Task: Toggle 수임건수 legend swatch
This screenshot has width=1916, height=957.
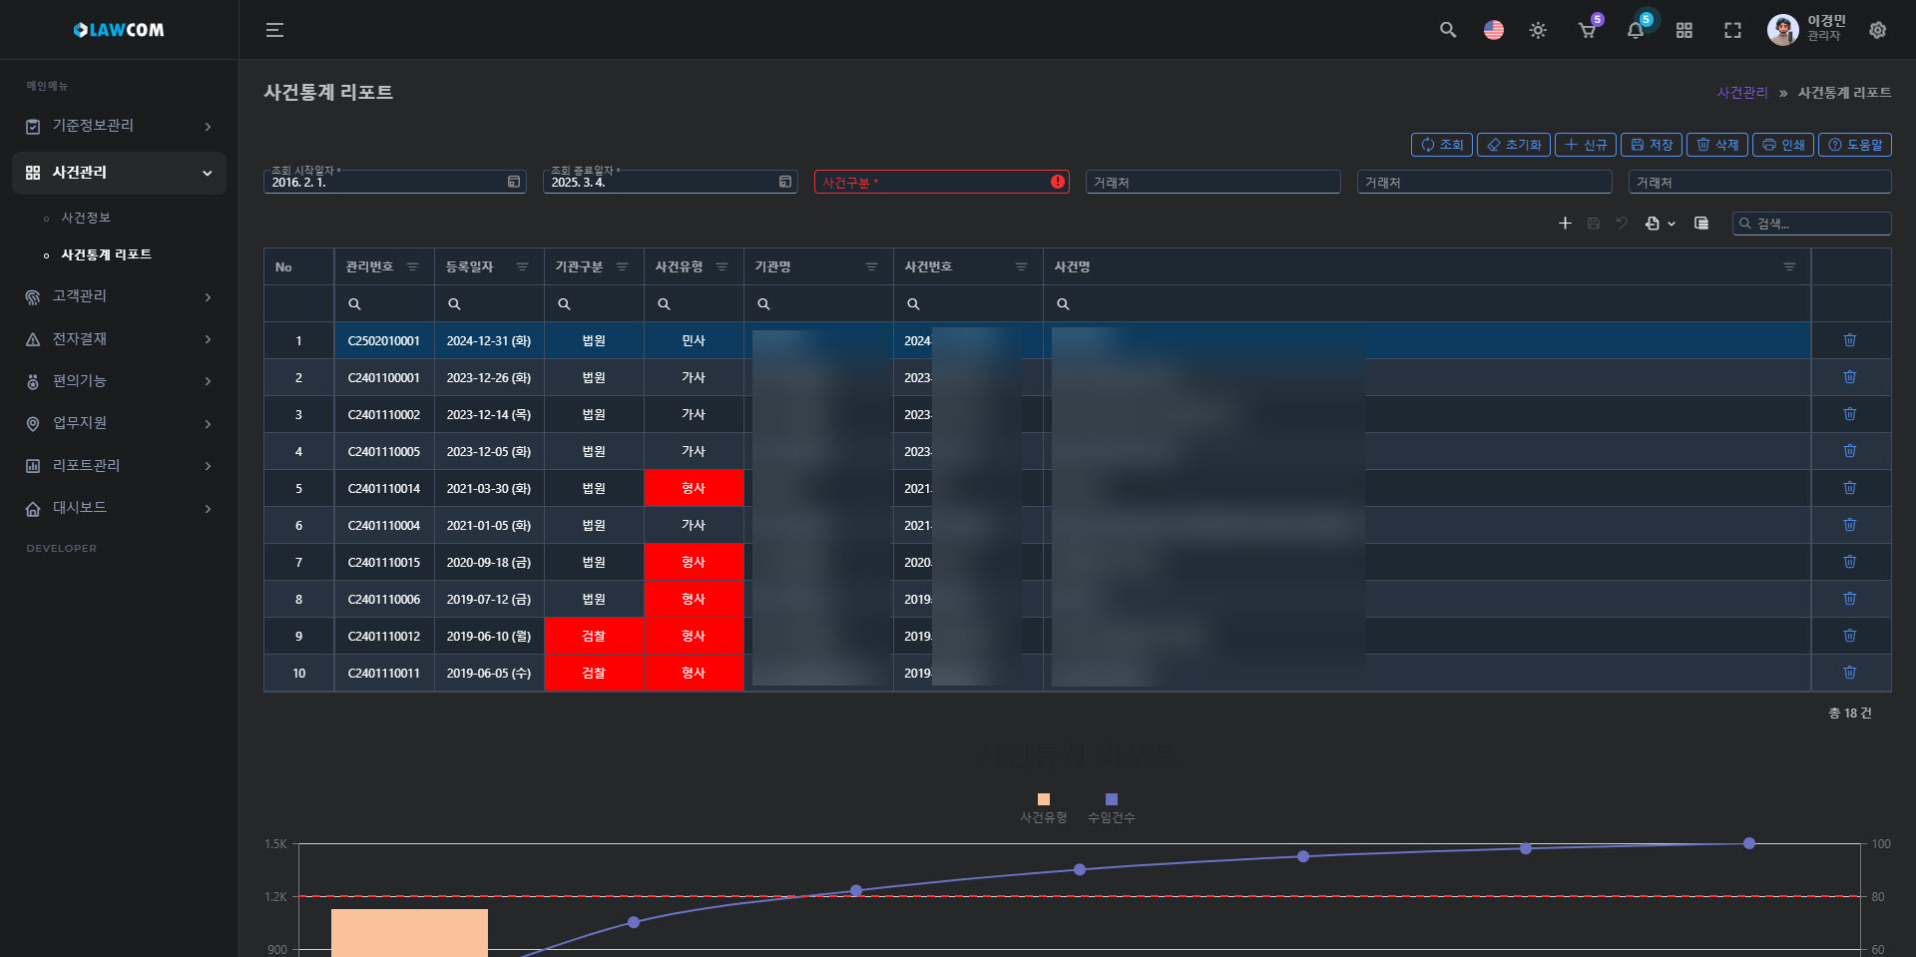Action: (x=1112, y=799)
